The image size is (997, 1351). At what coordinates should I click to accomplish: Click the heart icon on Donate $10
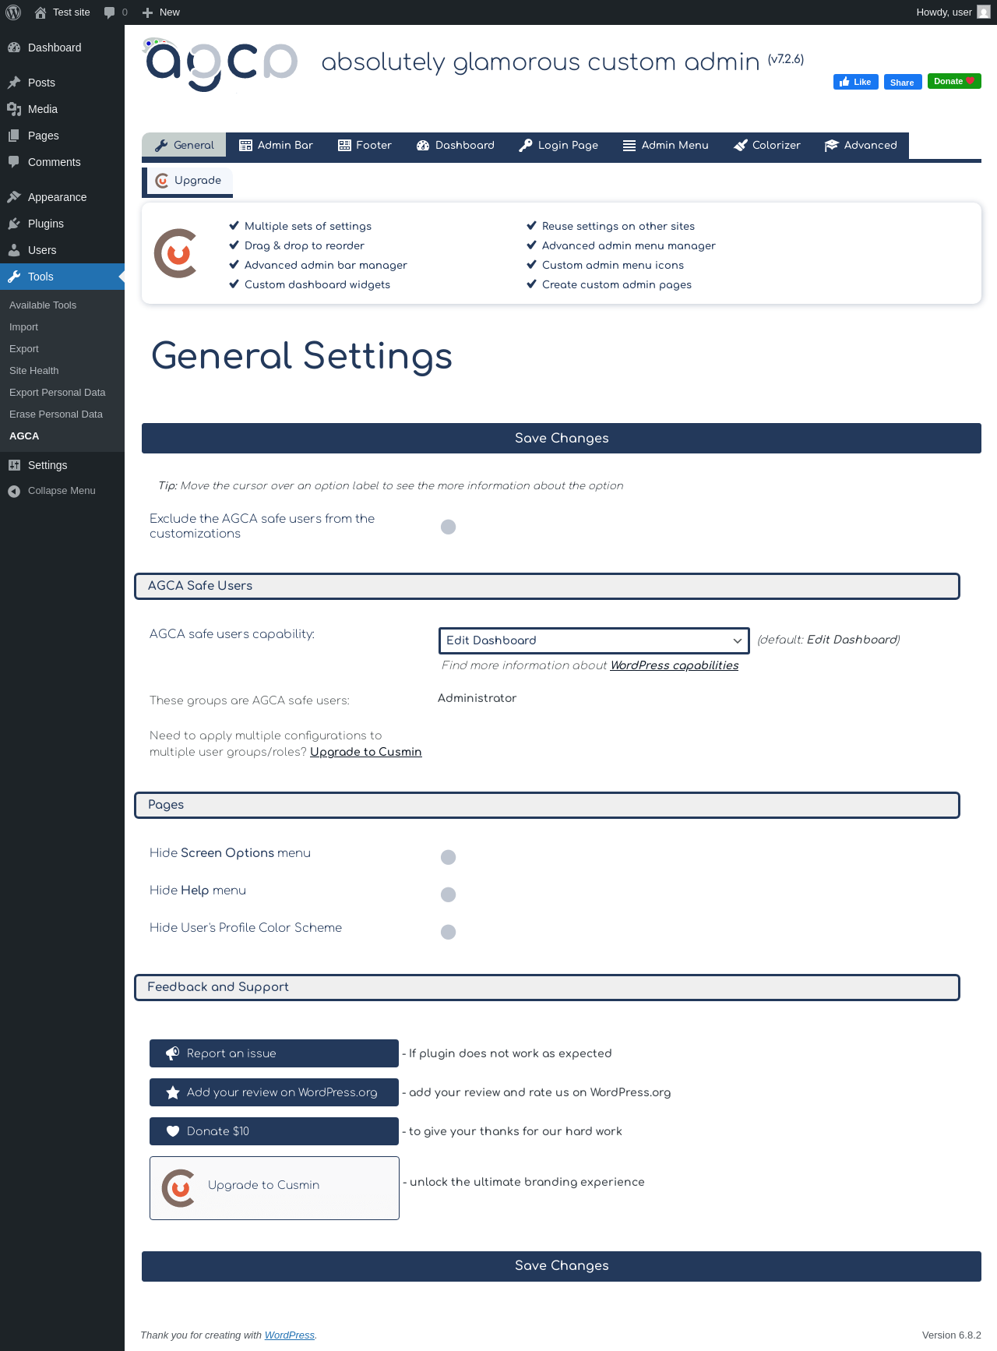(x=173, y=1131)
